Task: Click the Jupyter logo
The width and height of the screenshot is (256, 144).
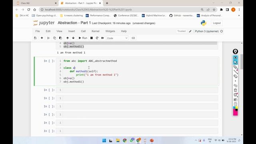Action: (x=44, y=23)
